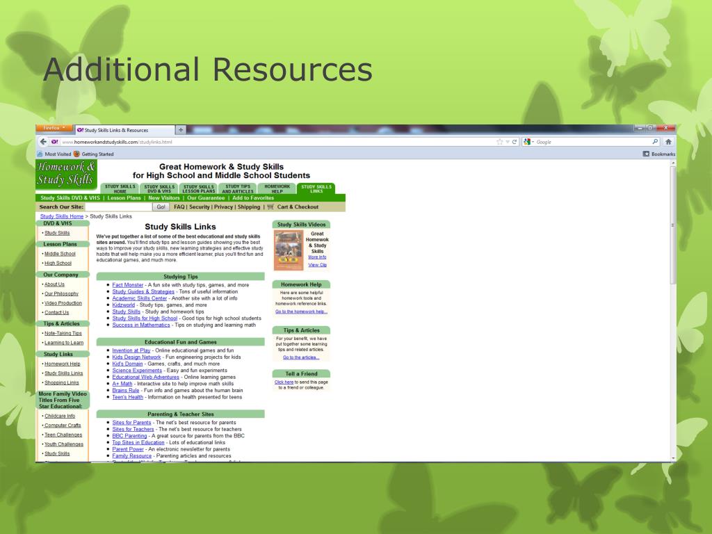The width and height of the screenshot is (712, 534).
Task: Click About Us in sidebar
Action: coord(54,284)
